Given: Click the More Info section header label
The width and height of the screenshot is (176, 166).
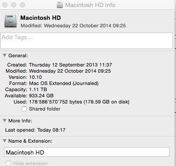Looking at the screenshot, I should (20, 121).
